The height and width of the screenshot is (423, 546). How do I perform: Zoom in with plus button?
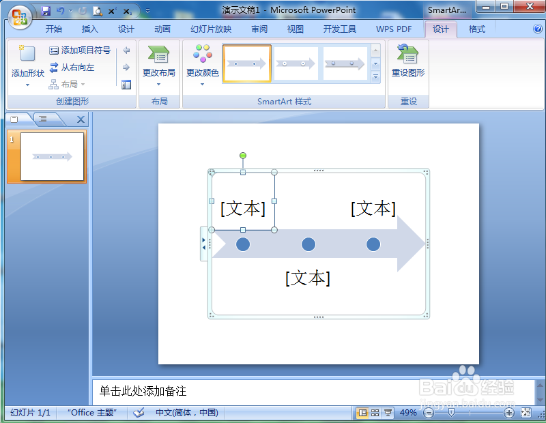pyautogui.click(x=508, y=413)
